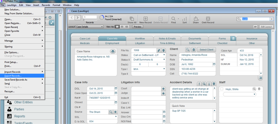
Task: Click record number input field
Action: pos(90,17)
